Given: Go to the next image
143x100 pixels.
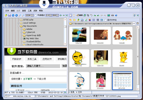Looking at the screenshot, I should click(x=16, y=15).
